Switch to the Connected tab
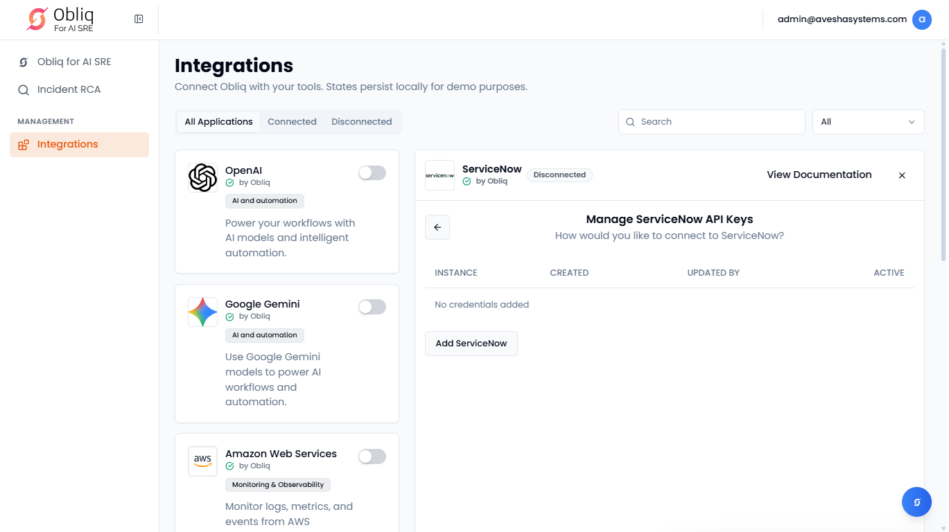This screenshot has width=949, height=532. (292, 122)
